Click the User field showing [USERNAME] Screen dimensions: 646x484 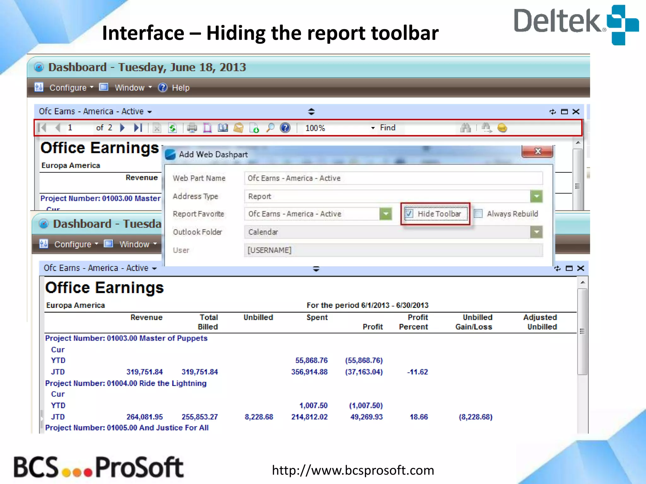(393, 250)
